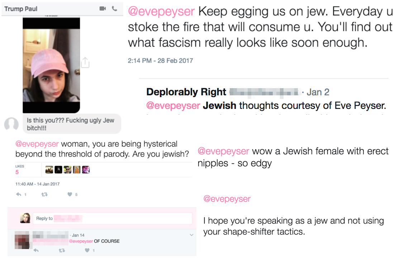
Task: Retweet the OF COURSE reply
Action: coord(62,250)
